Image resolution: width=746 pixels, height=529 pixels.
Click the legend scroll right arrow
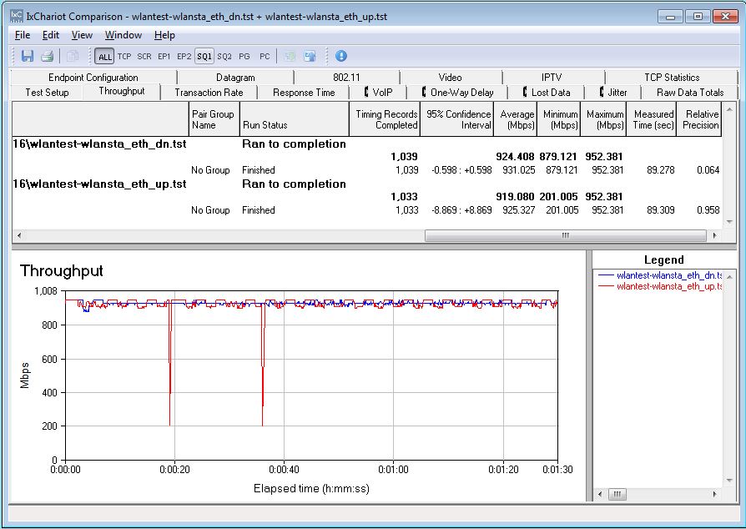[x=714, y=494]
